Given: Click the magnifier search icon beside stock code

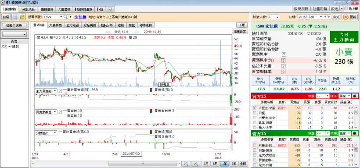Looking at the screenshot, I should (65, 17).
